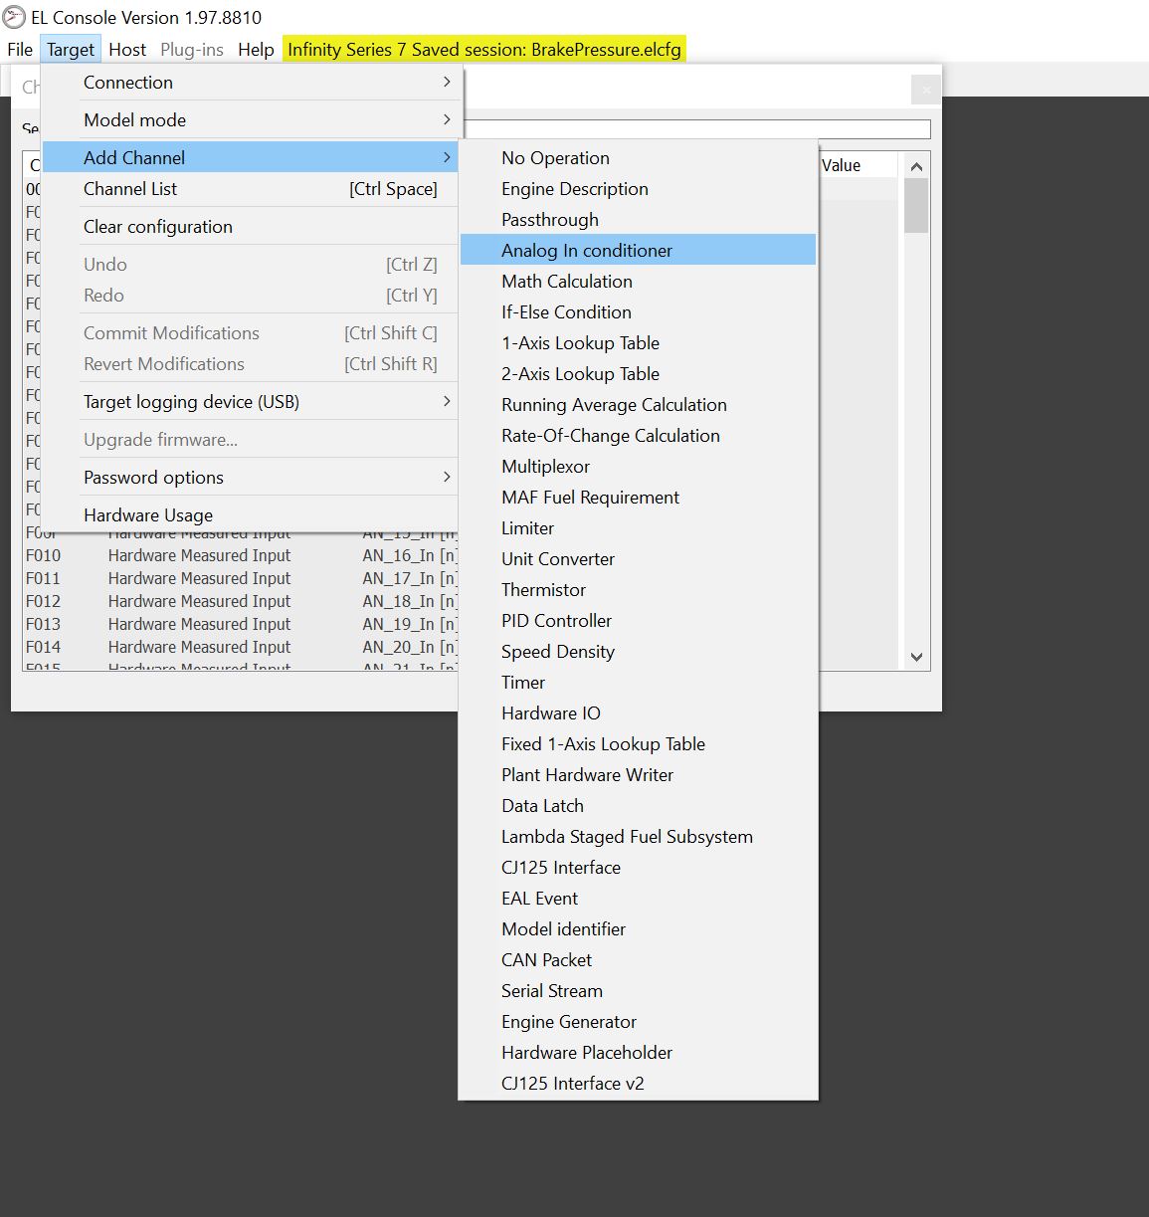Select PID Controller channel type
The width and height of the screenshot is (1149, 1217).
click(x=556, y=621)
